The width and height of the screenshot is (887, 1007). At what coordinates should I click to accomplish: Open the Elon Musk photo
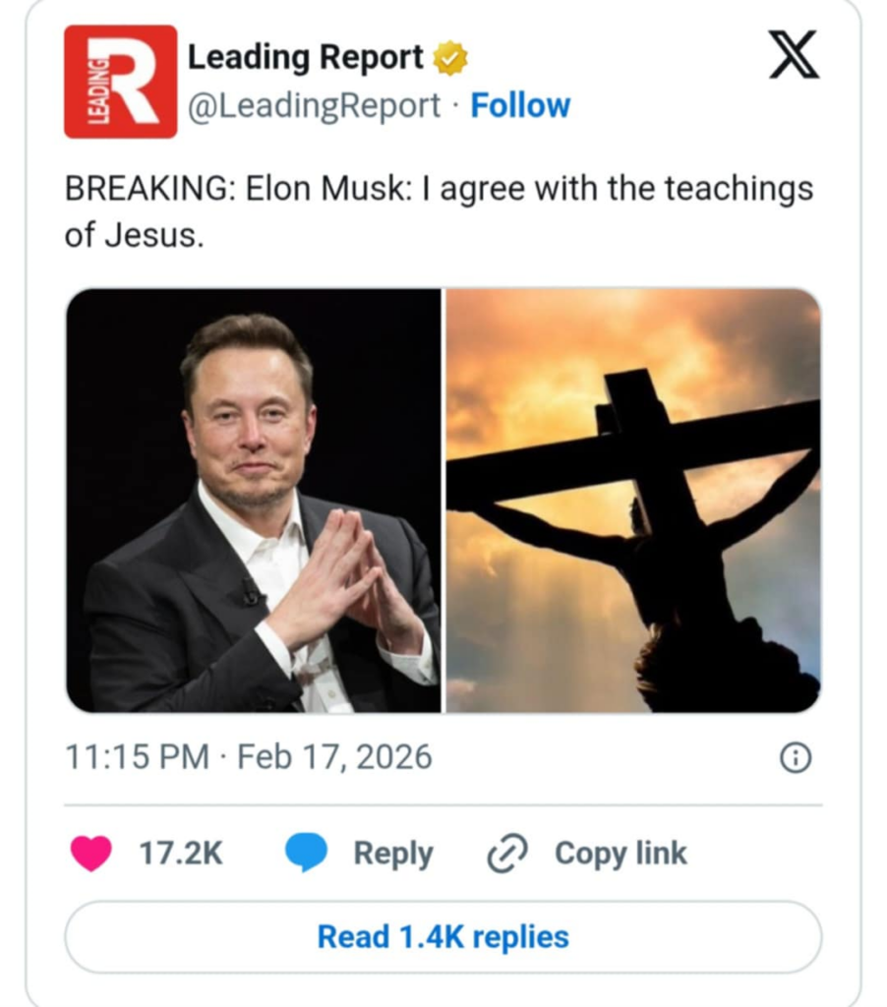pos(254,500)
